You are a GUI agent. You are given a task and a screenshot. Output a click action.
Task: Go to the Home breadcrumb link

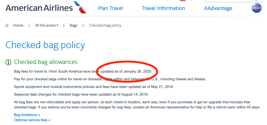(x=18, y=25)
